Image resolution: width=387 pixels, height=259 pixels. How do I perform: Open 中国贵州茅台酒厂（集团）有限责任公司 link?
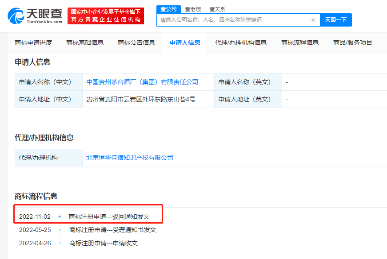[x=142, y=82]
